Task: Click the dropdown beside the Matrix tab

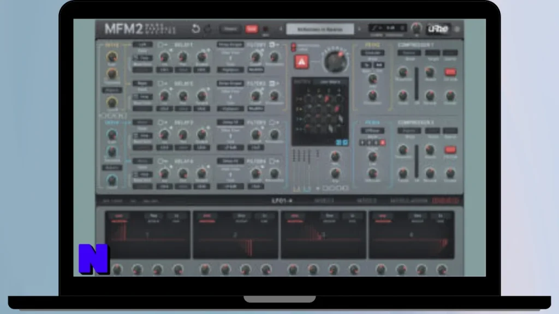Action: (330, 82)
